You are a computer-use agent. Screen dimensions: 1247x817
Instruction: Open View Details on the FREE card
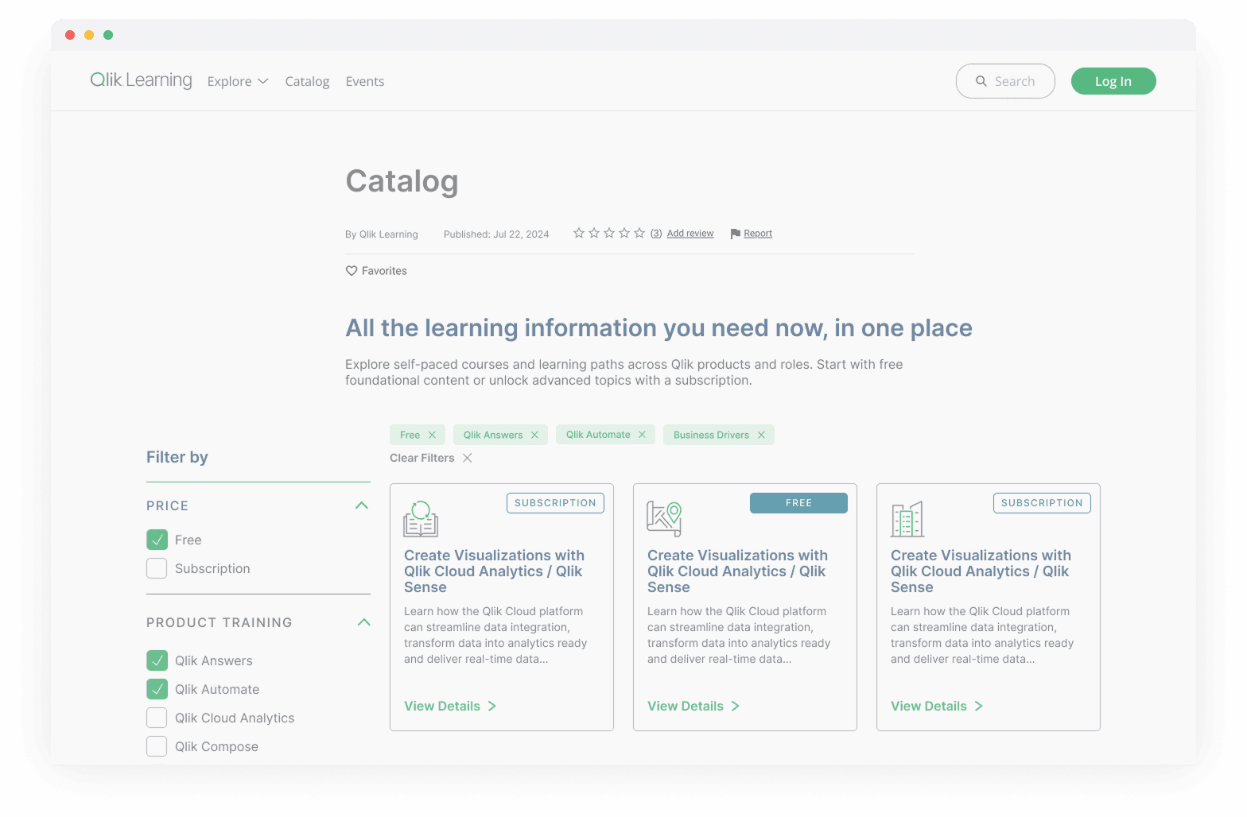pos(693,706)
